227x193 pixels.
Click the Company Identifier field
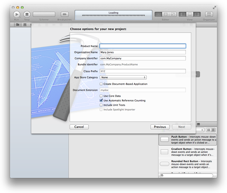pyautogui.click(x=143, y=58)
